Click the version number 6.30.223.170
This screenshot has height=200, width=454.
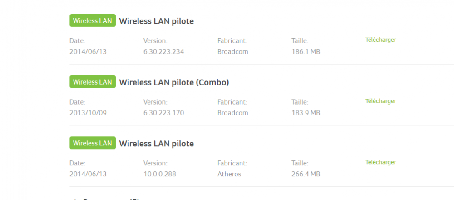click(x=163, y=113)
